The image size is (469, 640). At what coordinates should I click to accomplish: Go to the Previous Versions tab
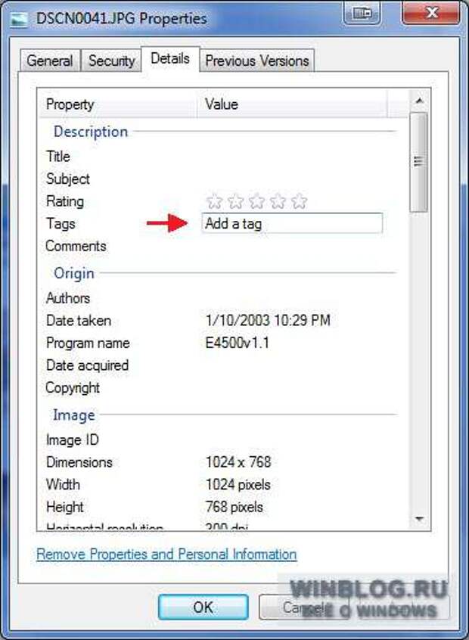(x=256, y=61)
